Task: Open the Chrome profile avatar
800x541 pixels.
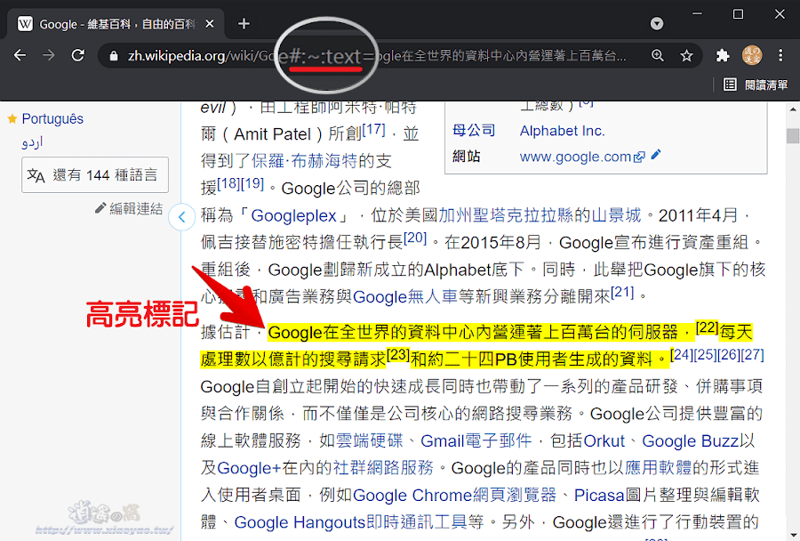Action: click(x=751, y=55)
